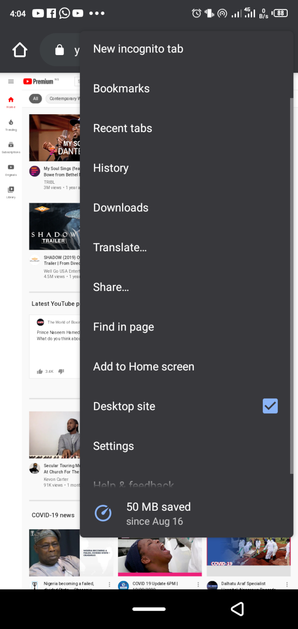Tap WhatsApp notification icon in status bar
This screenshot has width=298, height=629.
click(64, 13)
